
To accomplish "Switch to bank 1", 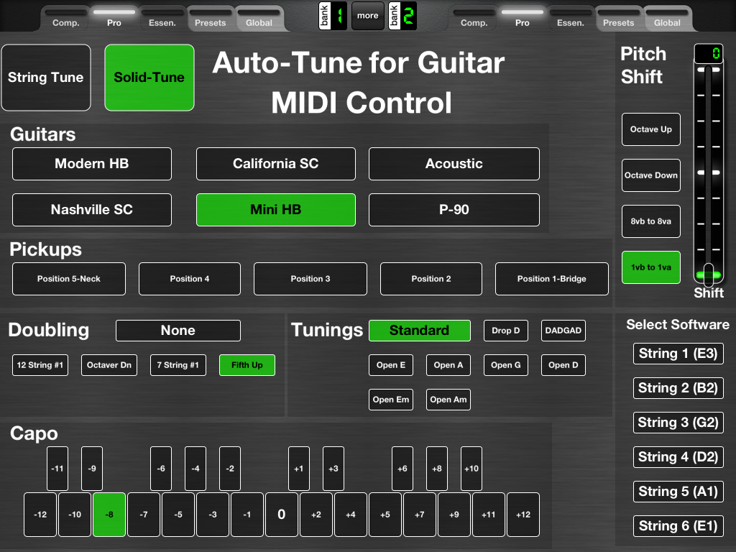I will 333,16.
